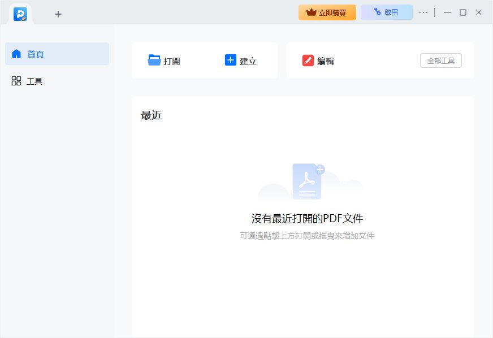Click the red pencil Edit icon
This screenshot has width=493, height=338.
308,60
